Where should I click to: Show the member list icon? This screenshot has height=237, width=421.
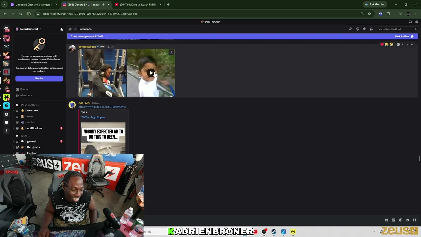click(x=371, y=29)
